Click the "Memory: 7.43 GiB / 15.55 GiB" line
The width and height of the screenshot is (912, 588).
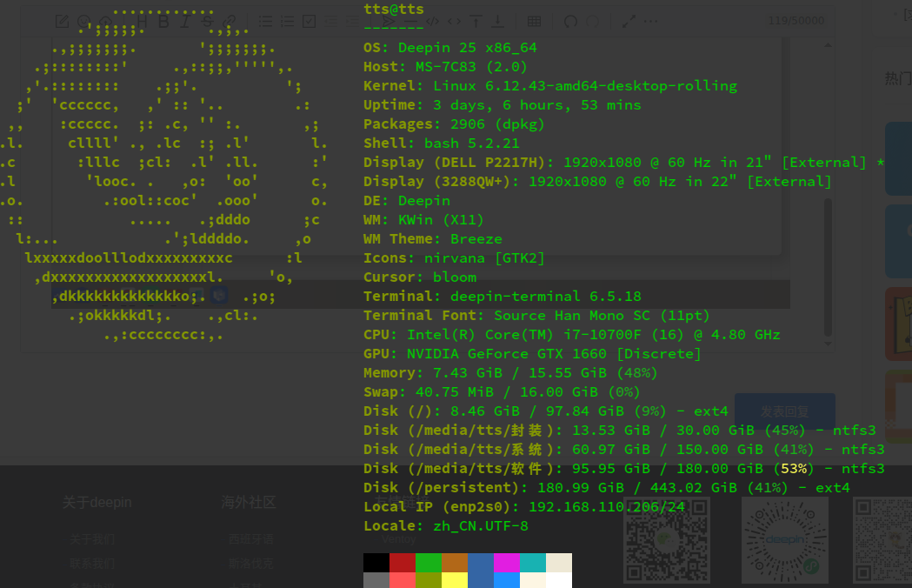tap(510, 373)
